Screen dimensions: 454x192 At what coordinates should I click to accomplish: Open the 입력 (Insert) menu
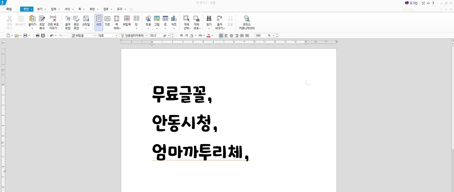click(53, 9)
